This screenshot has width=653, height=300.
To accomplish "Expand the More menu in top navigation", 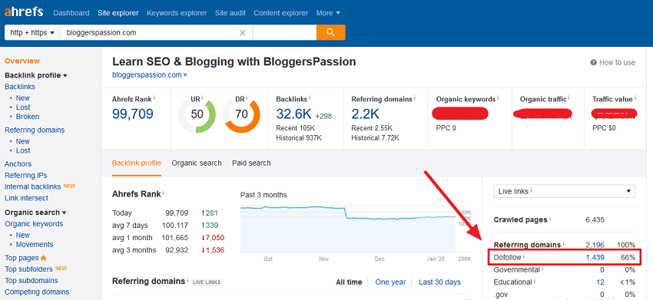I will pos(328,13).
